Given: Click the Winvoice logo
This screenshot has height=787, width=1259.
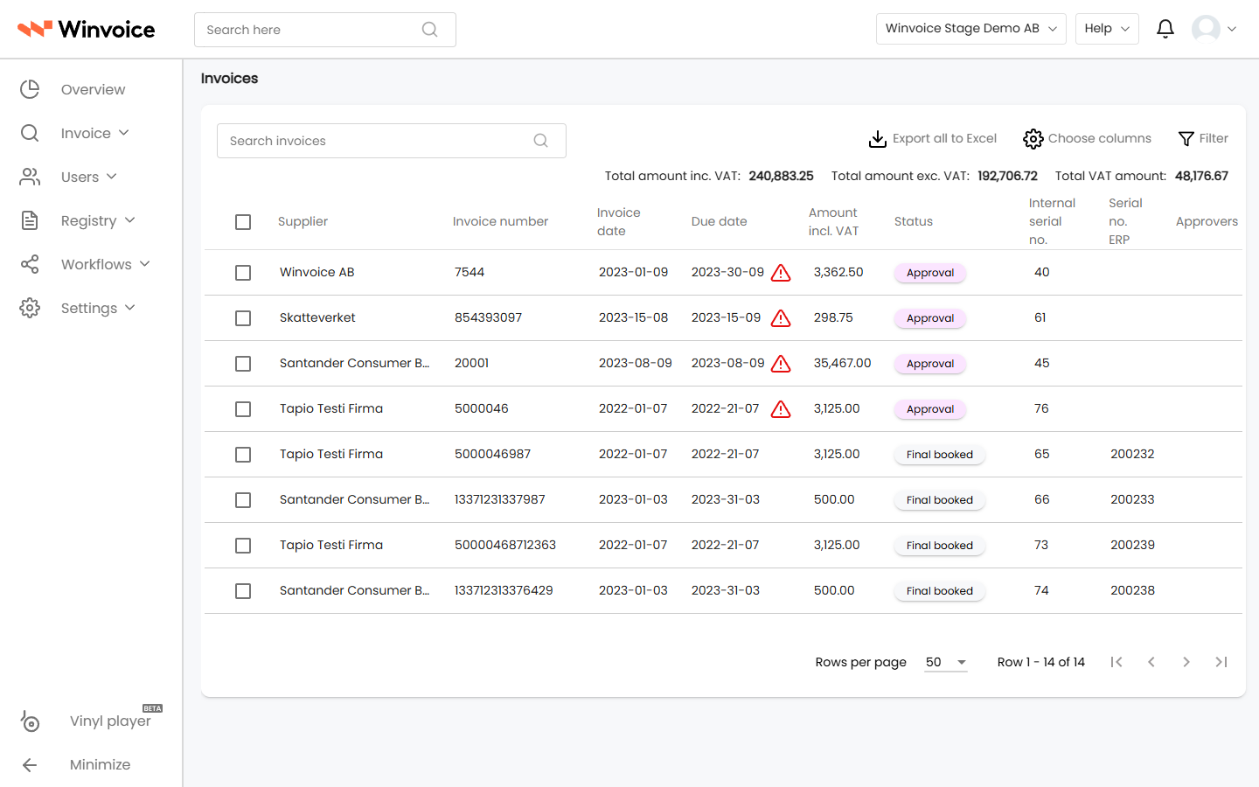Looking at the screenshot, I should [x=86, y=29].
